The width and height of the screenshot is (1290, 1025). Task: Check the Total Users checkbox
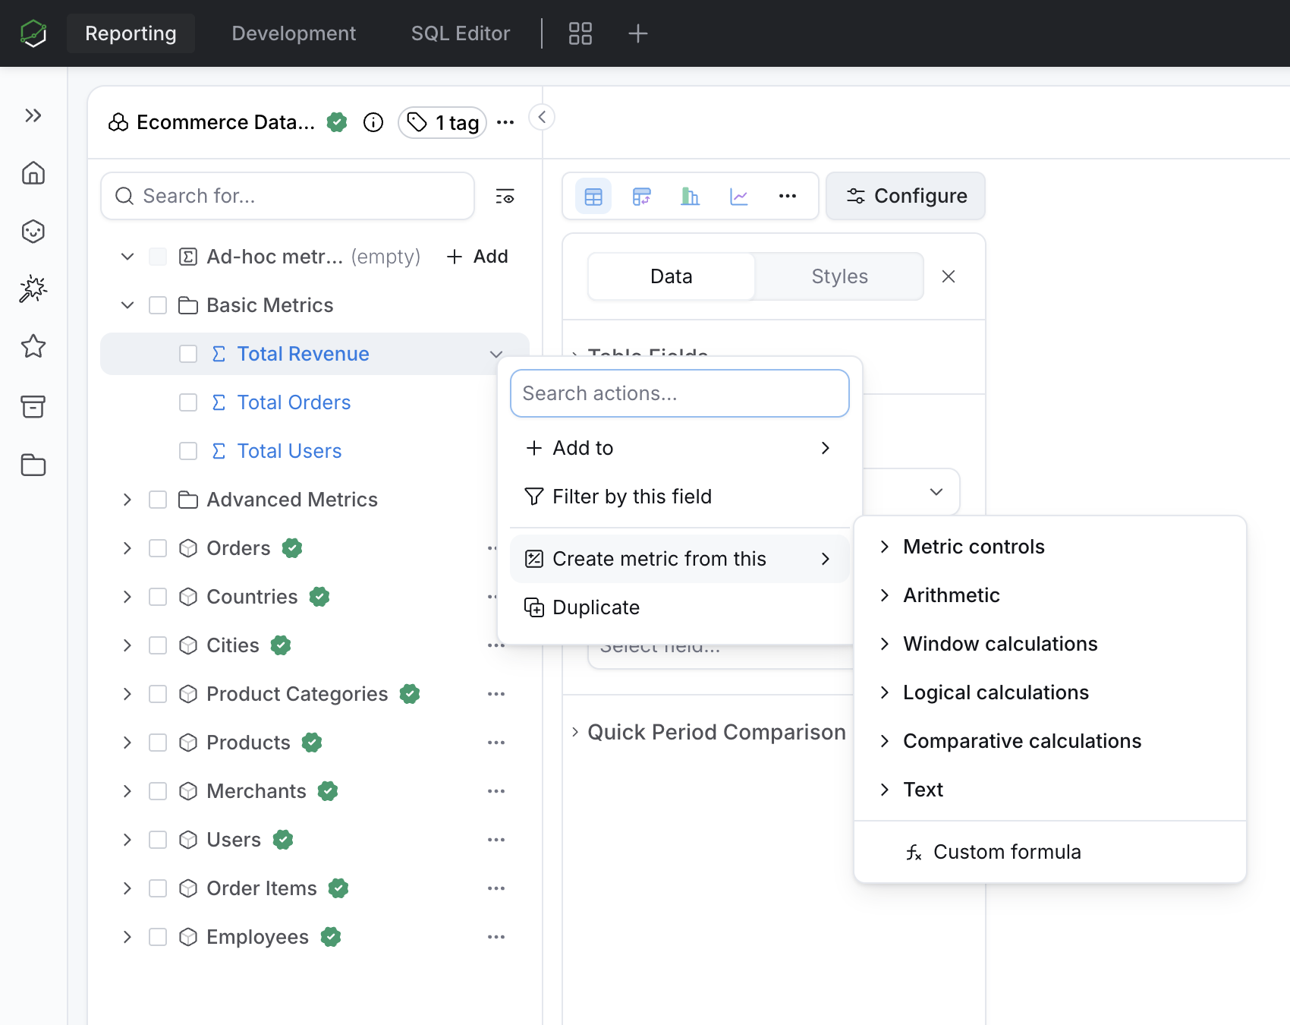click(188, 451)
